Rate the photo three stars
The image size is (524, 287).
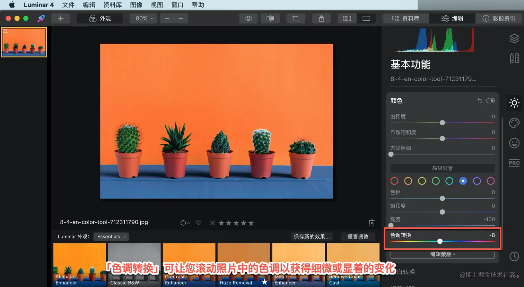pyautogui.click(x=236, y=223)
